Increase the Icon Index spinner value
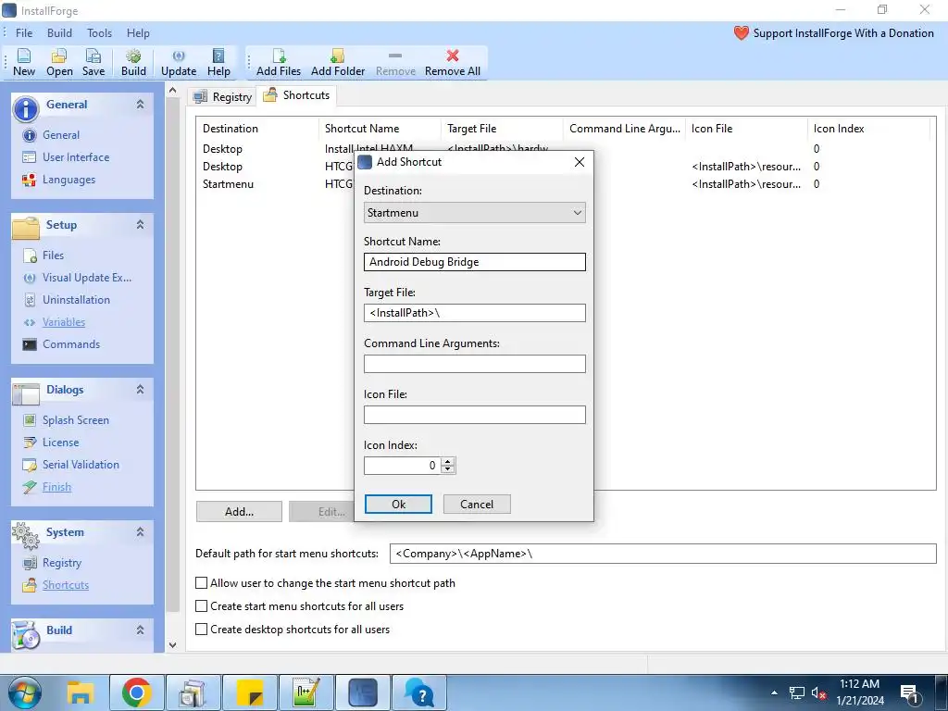This screenshot has height=711, width=948. (x=448, y=462)
